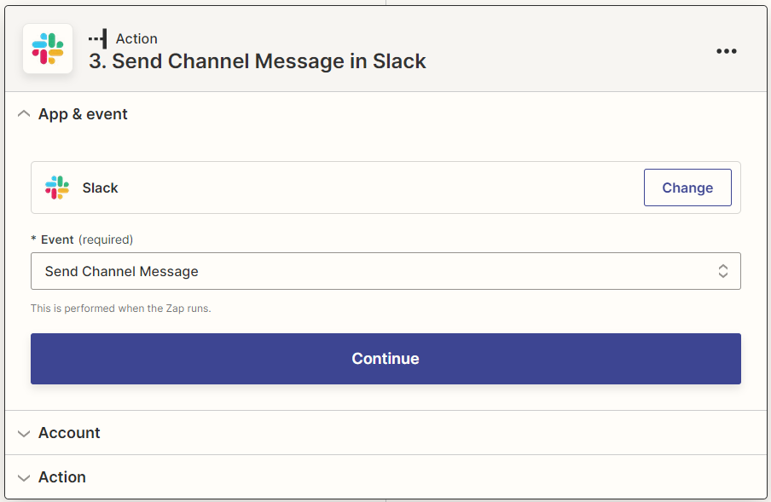Open the Event dropdown showing Send Channel Message
This screenshot has width=771, height=502.
385,271
